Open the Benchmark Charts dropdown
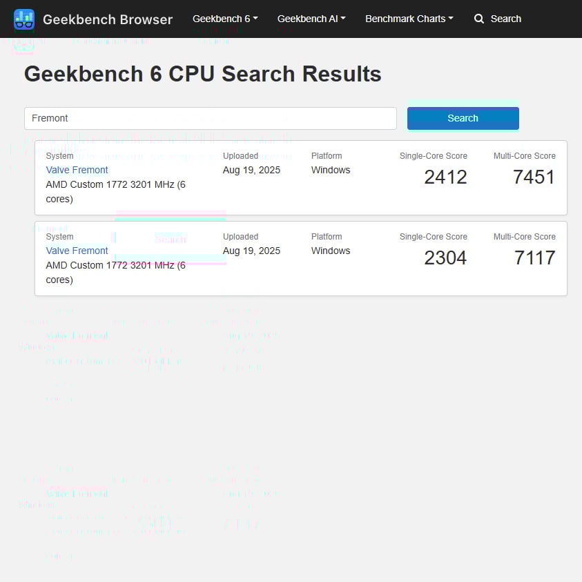Viewport: 582px width, 582px height. click(x=409, y=19)
